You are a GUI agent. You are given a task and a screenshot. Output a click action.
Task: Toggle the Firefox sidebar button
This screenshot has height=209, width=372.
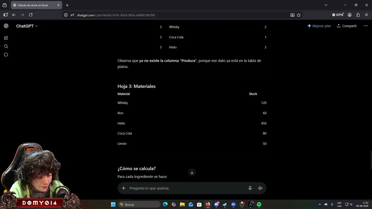tap(6, 15)
